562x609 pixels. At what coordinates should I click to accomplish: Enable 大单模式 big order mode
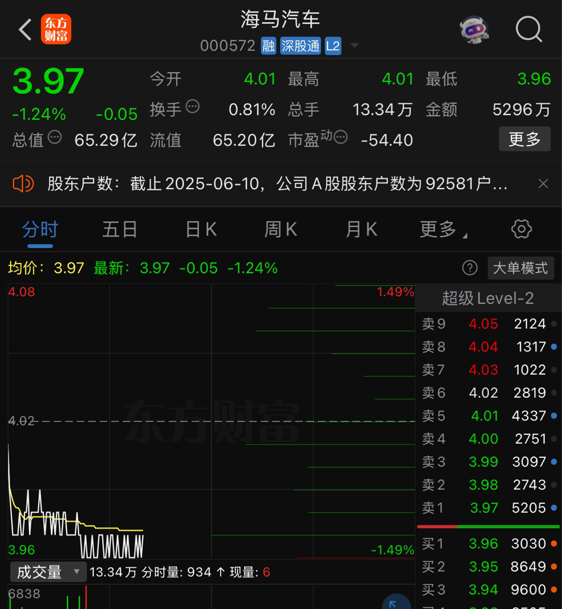point(520,268)
